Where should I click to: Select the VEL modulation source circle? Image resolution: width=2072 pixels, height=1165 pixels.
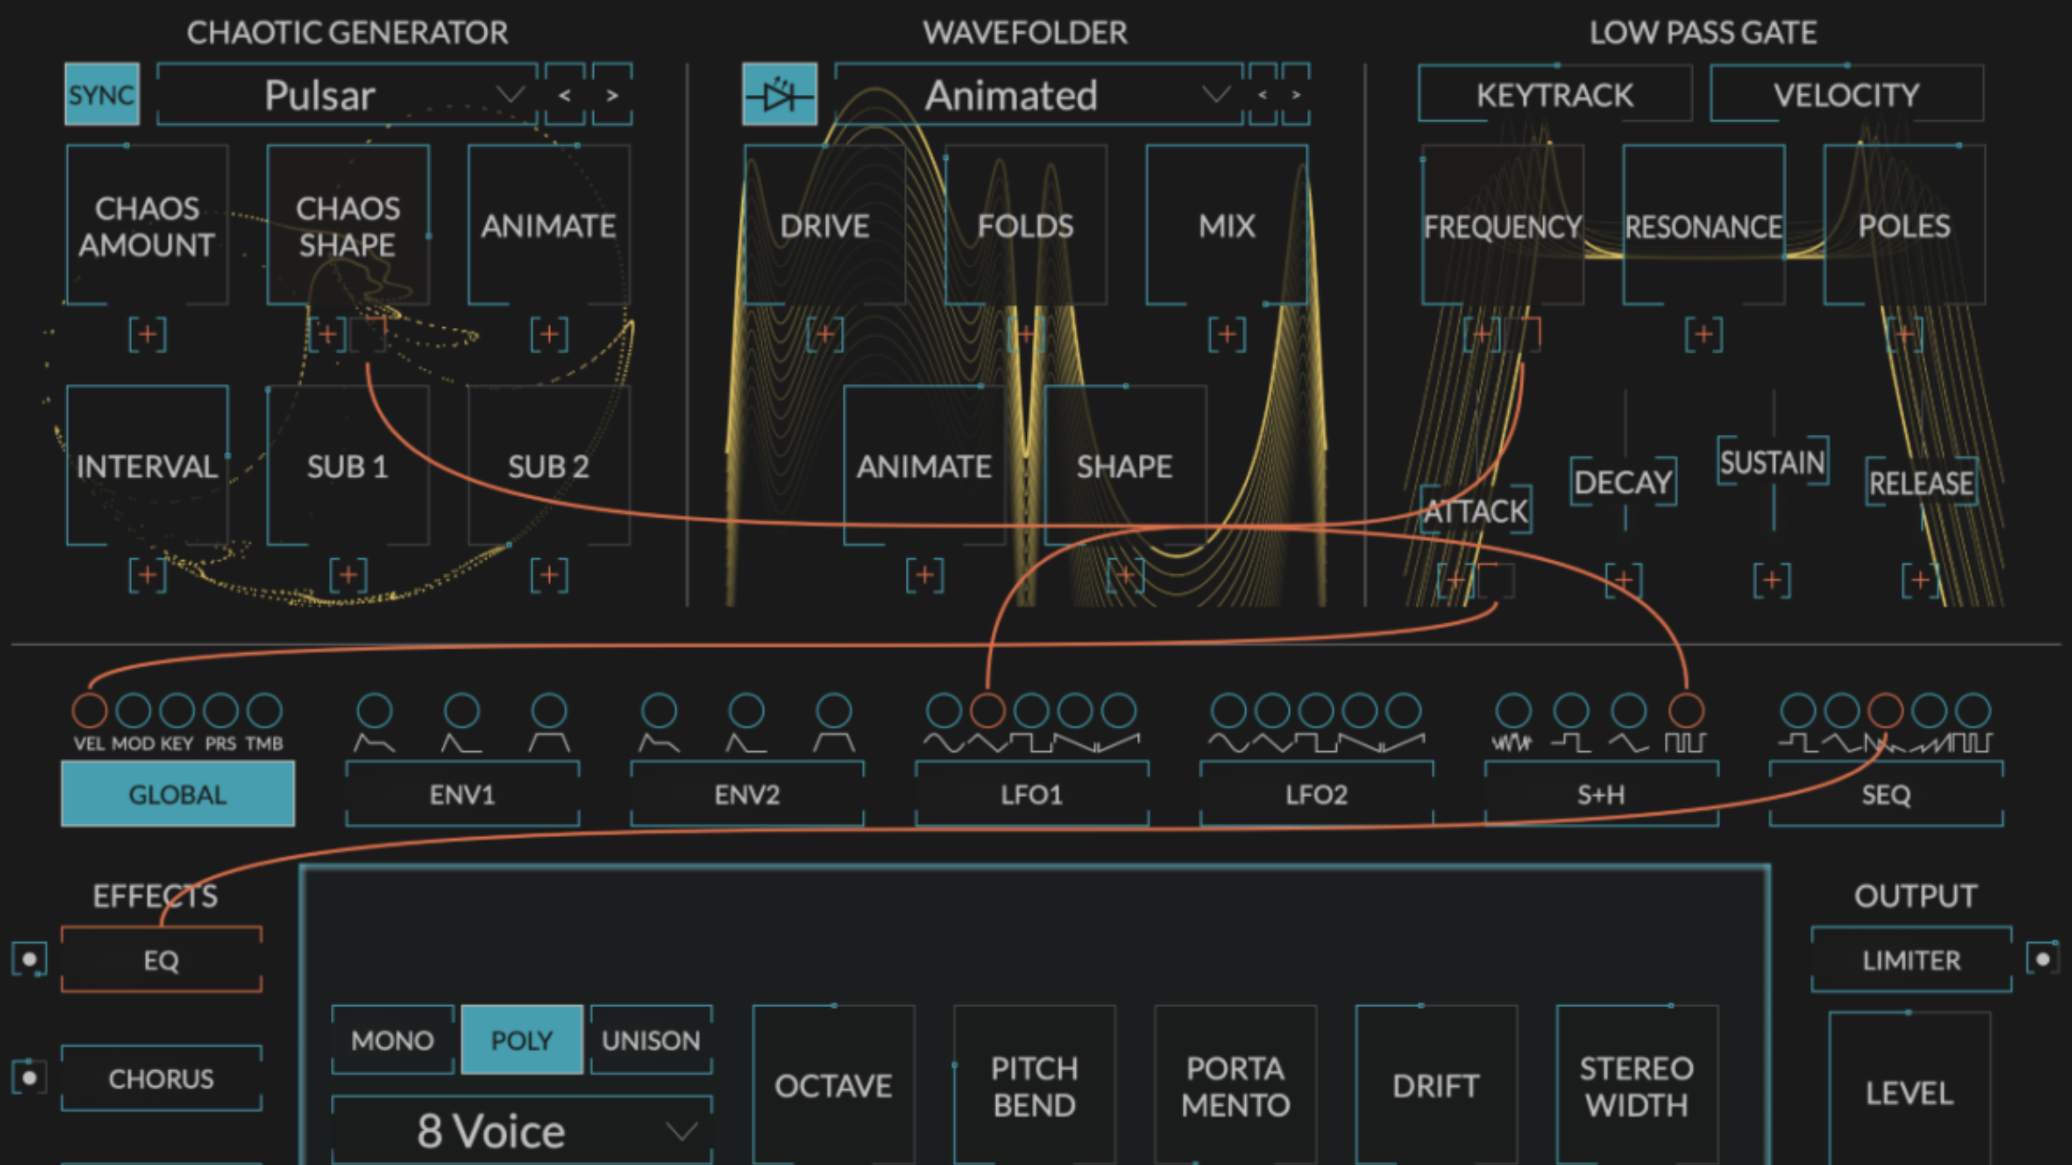click(x=89, y=710)
